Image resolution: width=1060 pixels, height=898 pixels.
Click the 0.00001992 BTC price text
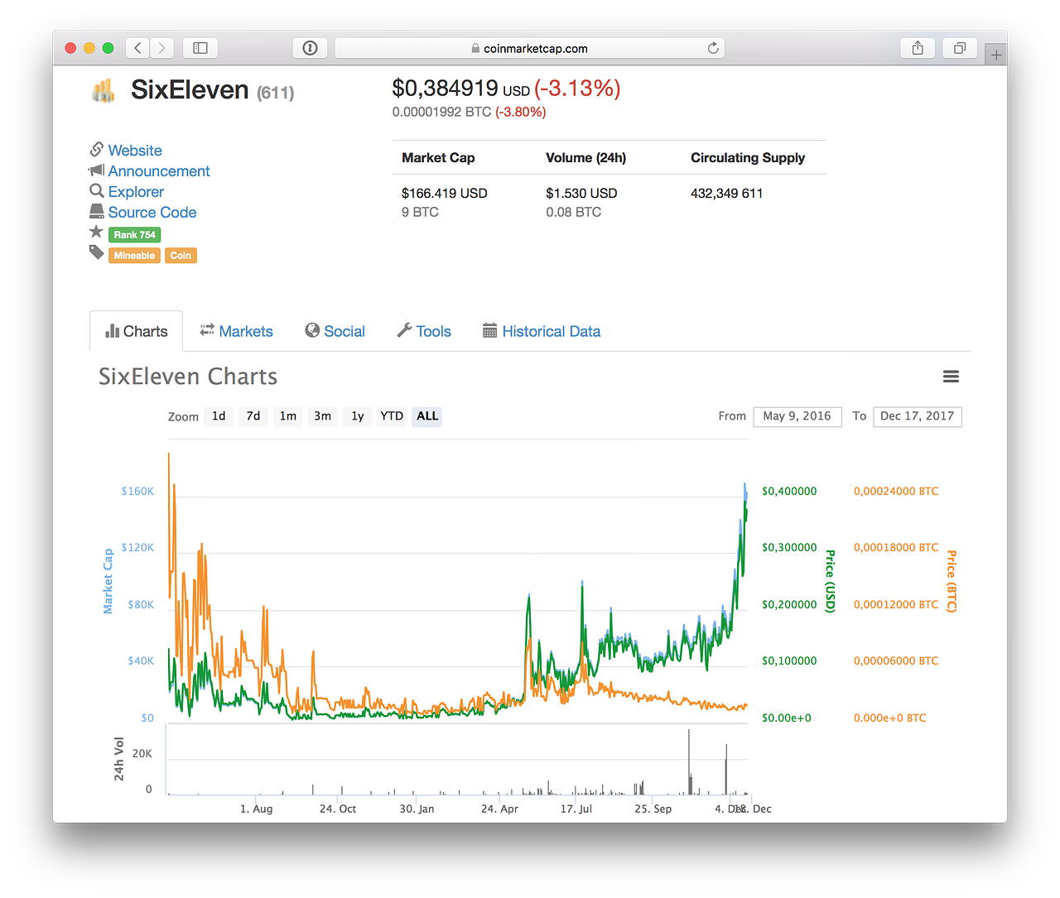(x=441, y=112)
